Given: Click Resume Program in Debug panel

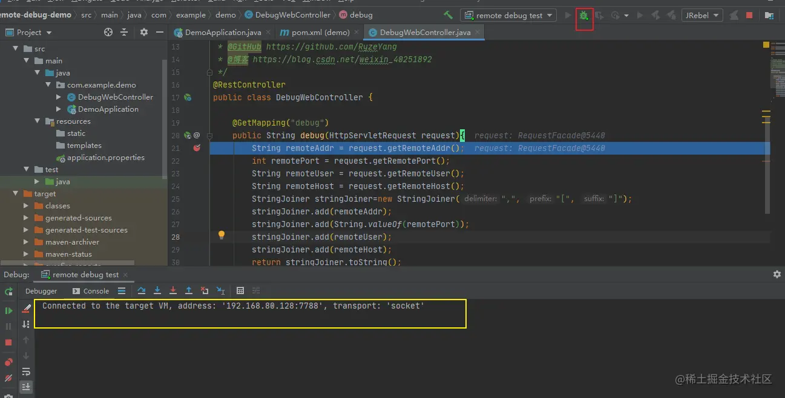Looking at the screenshot, I should coord(8,310).
